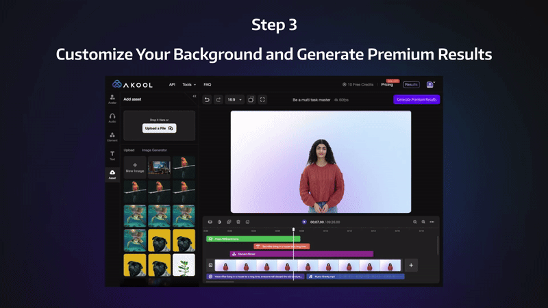This screenshot has width=548, height=308.
Task: Open the user profile avatar menu
Action: [x=430, y=84]
